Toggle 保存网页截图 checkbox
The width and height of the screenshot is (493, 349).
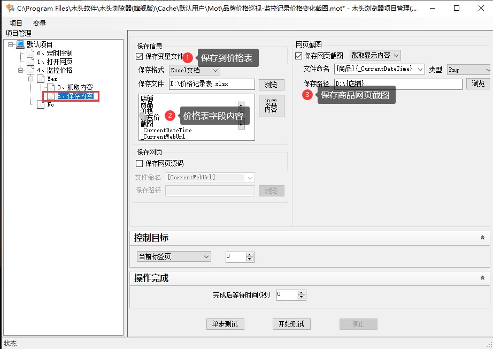point(299,56)
